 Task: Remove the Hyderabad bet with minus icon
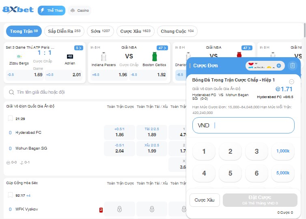(x=291, y=82)
